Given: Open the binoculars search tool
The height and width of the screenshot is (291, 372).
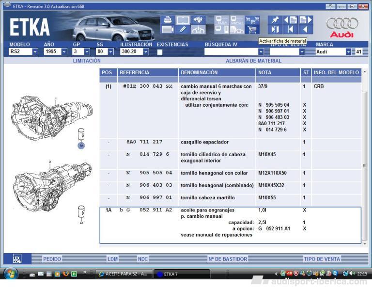Looking at the screenshot, I should [198, 20].
